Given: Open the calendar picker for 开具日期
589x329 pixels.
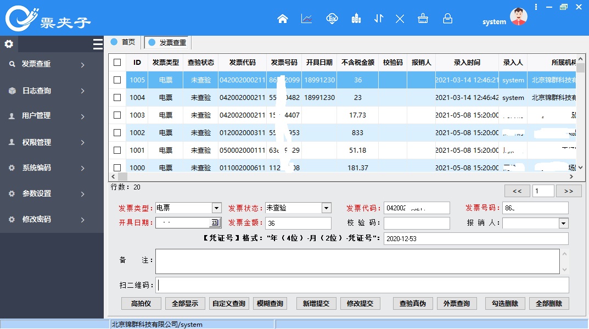Looking at the screenshot, I should pos(215,222).
